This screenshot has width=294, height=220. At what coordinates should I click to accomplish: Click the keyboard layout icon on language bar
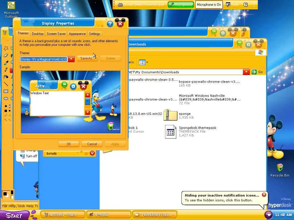(120, 5)
